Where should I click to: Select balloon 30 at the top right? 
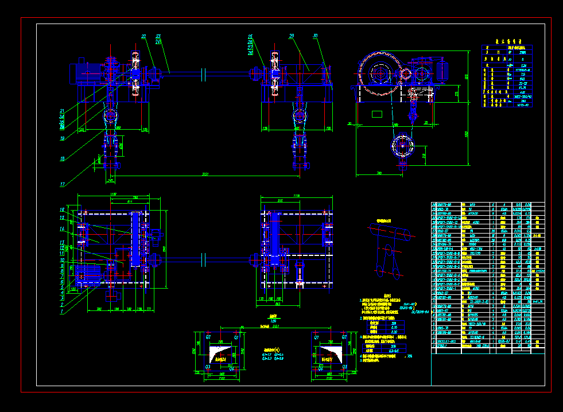[x=315, y=36]
